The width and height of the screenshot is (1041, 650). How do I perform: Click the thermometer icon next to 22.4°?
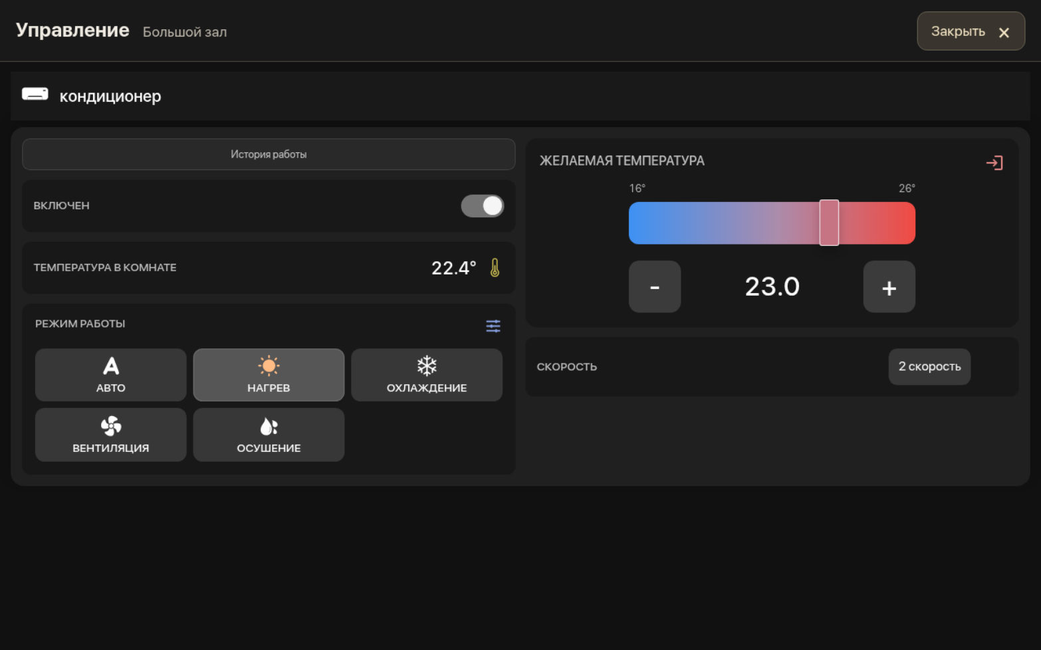click(495, 268)
